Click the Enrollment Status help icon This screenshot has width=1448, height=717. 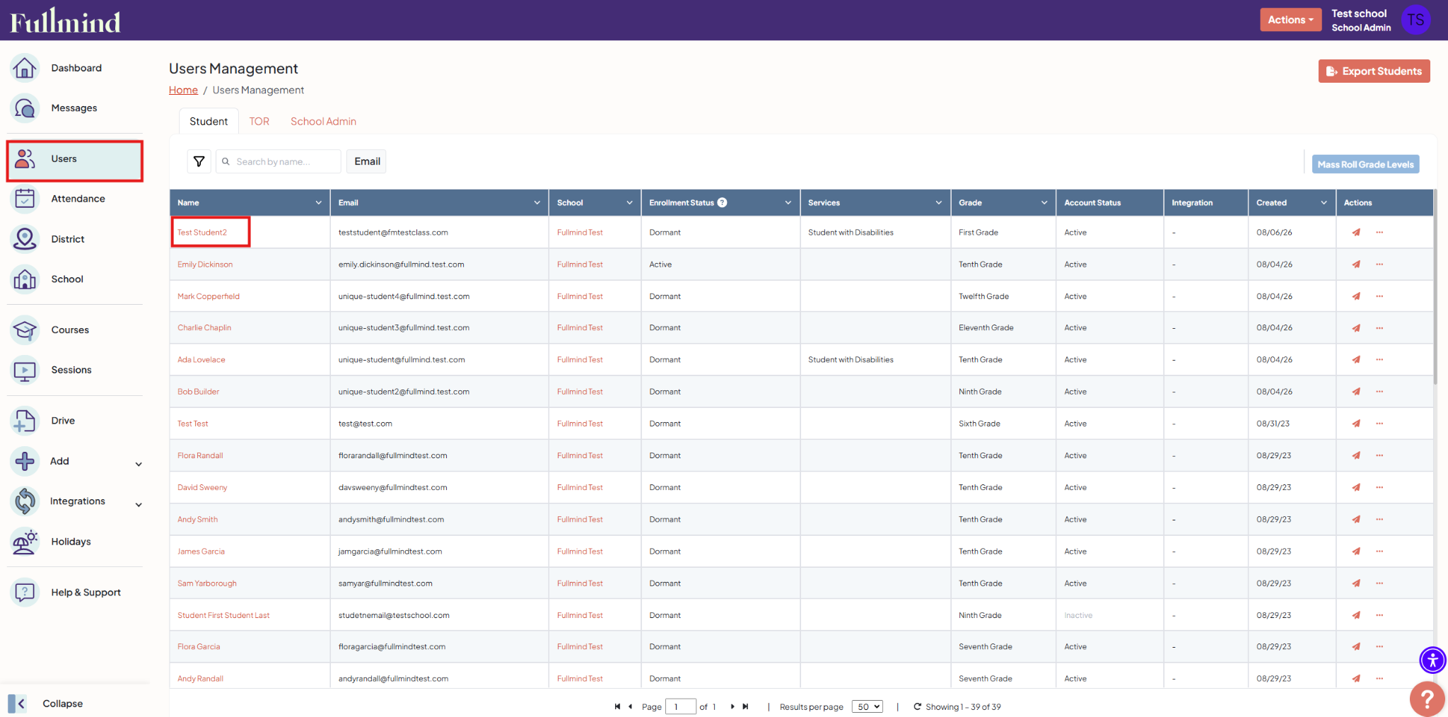(722, 202)
